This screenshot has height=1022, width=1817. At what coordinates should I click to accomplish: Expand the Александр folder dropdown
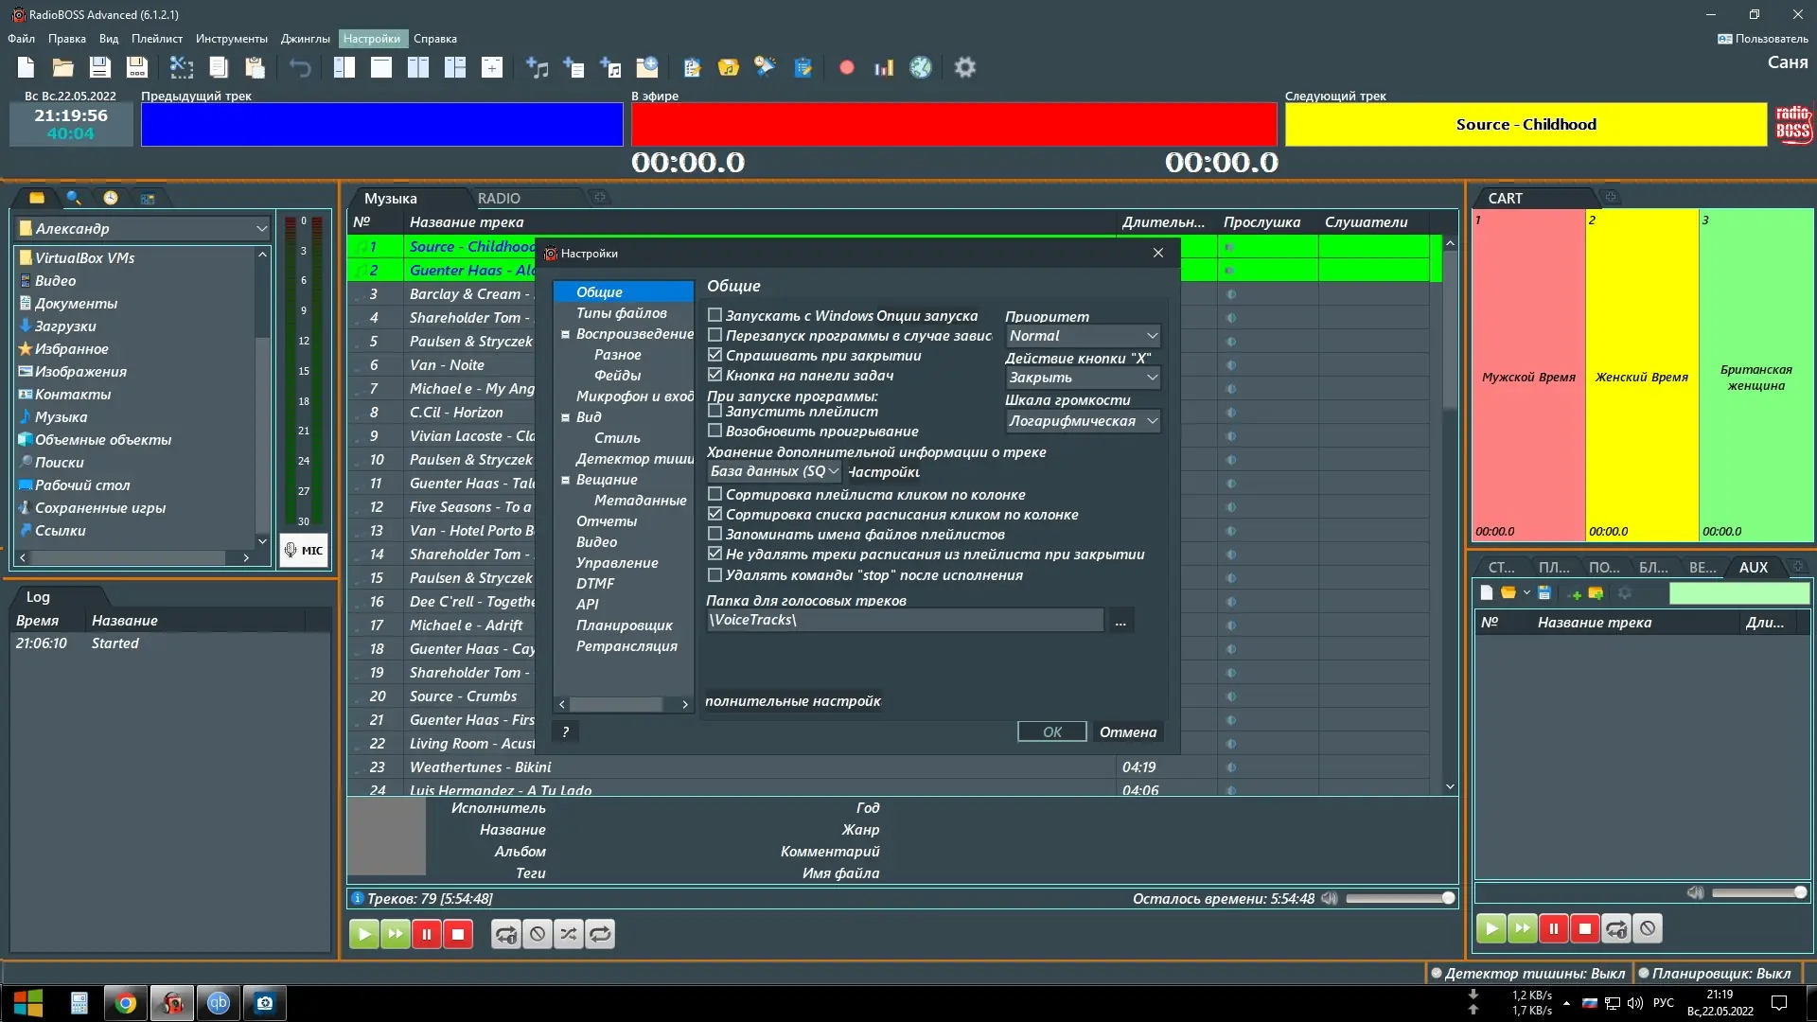pos(261,229)
